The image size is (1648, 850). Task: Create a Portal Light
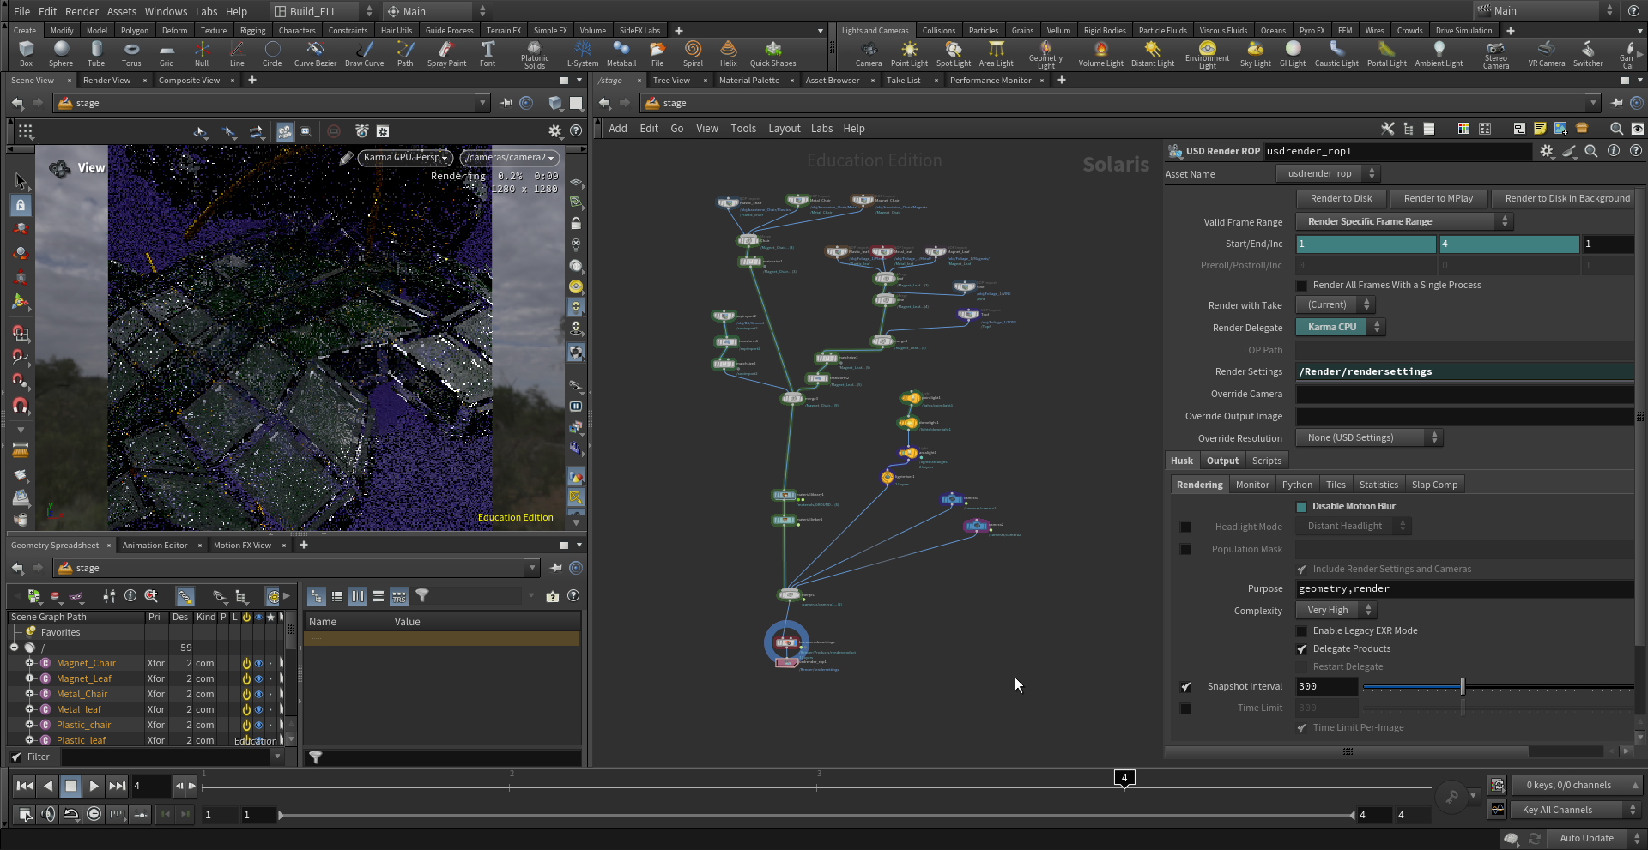tap(1387, 53)
